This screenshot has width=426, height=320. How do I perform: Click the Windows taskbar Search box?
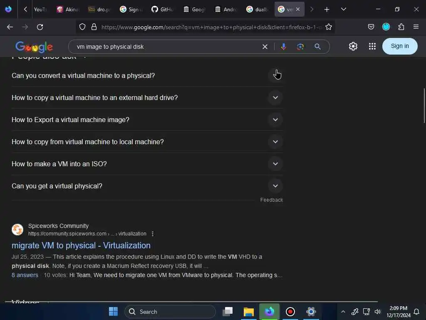[x=170, y=312]
